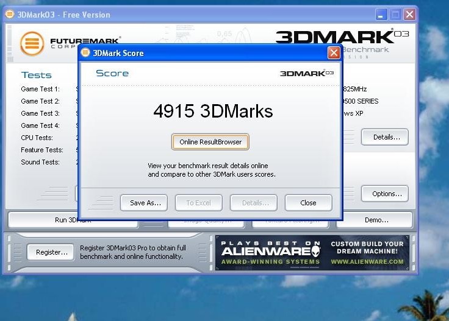Click Details button in Score dialog
The image size is (449, 321).
click(x=253, y=203)
